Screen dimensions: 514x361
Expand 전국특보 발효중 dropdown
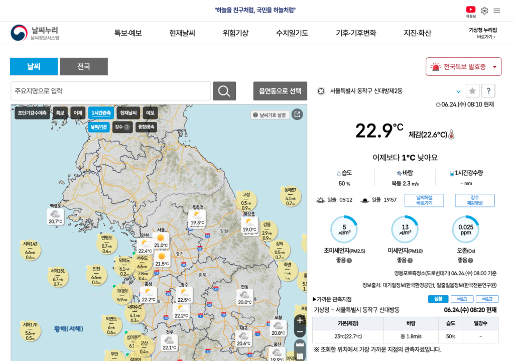click(463, 67)
